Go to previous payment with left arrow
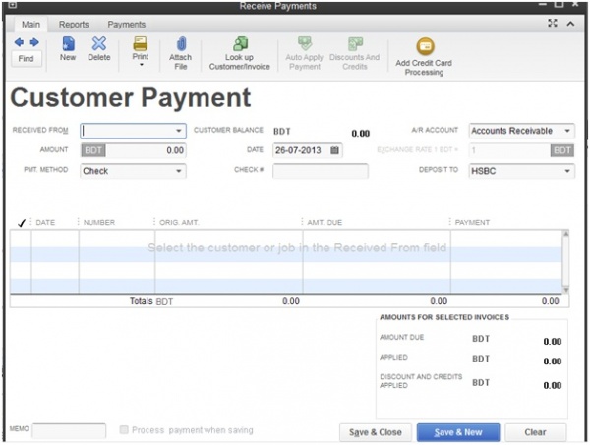Screen dimensions: 590x445 point(20,43)
